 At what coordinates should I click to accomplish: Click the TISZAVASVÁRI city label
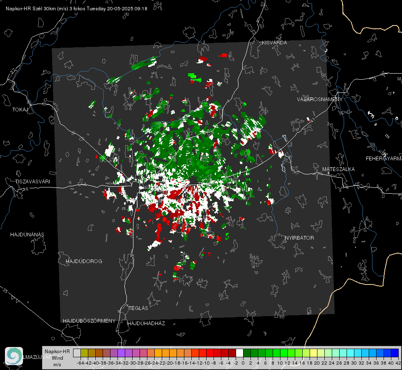click(x=32, y=182)
